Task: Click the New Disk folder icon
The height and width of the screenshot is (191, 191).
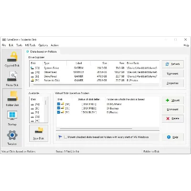Action: click(39, 133)
